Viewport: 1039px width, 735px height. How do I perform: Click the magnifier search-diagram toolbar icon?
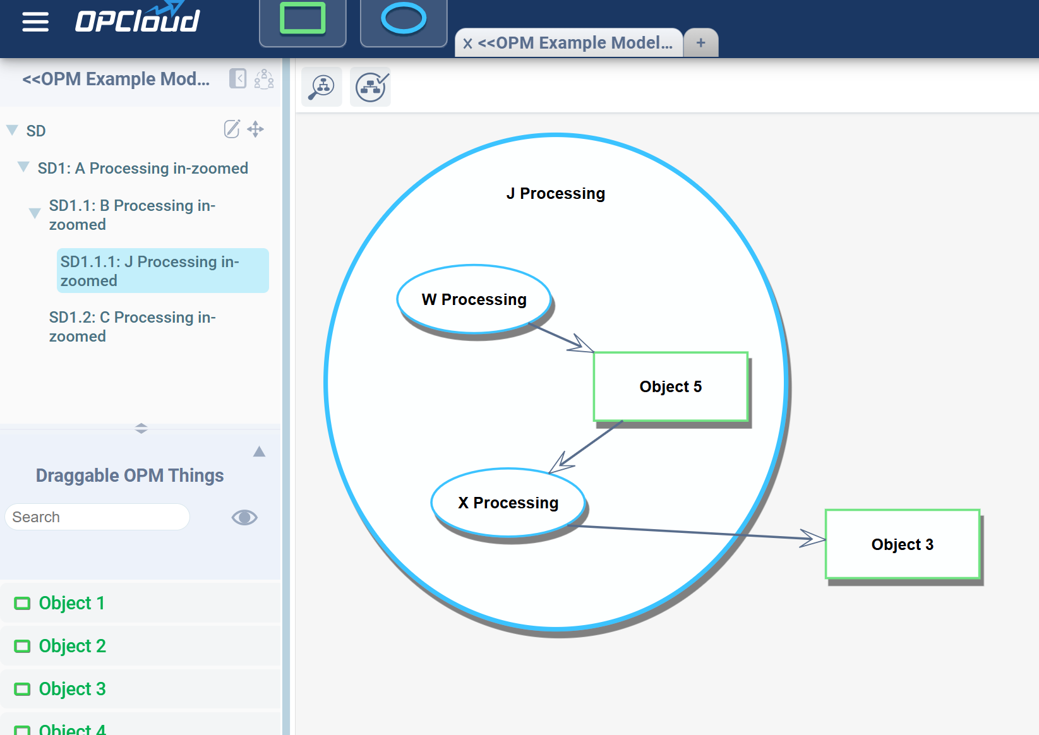(321, 87)
